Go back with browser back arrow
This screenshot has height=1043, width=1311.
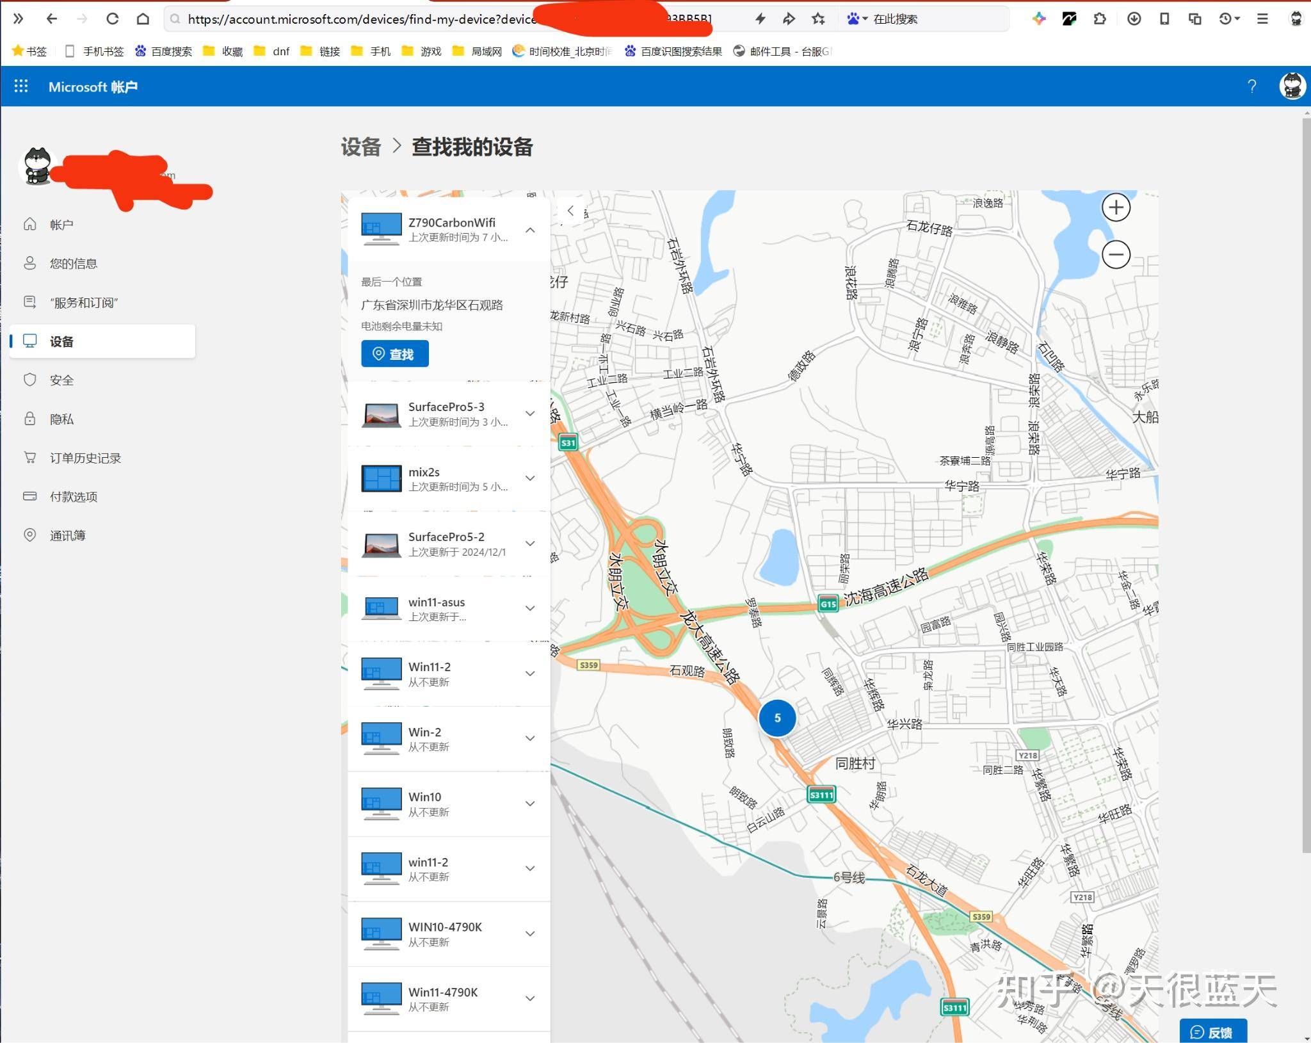pyautogui.click(x=52, y=19)
